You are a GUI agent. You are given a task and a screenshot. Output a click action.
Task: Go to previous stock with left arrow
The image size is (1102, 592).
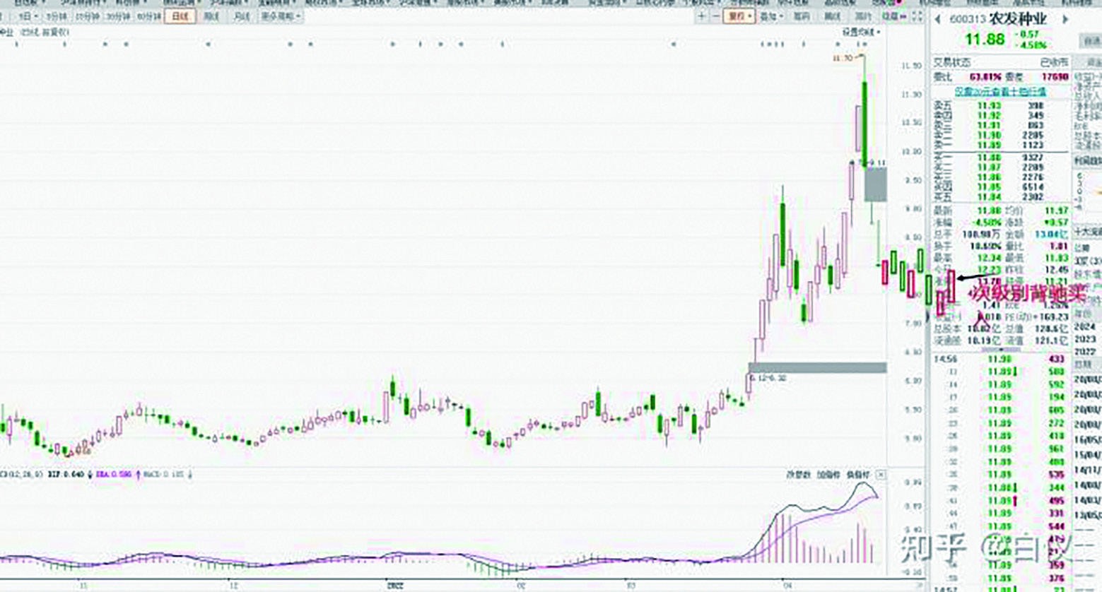pyautogui.click(x=938, y=20)
